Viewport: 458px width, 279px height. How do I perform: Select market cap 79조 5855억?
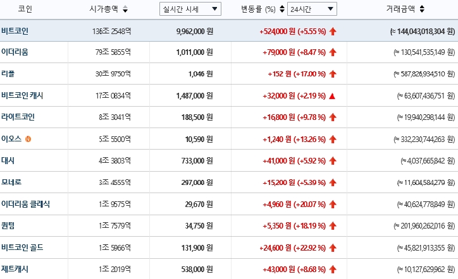pos(113,52)
